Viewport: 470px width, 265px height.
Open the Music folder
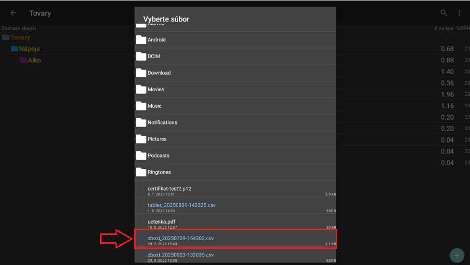click(x=154, y=106)
